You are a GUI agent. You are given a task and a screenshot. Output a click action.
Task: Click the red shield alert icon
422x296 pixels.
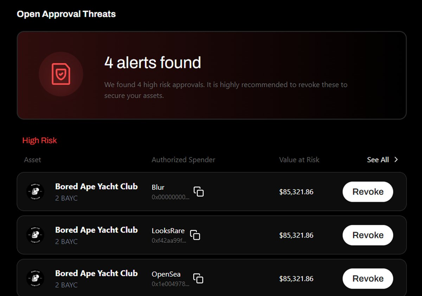coord(61,74)
